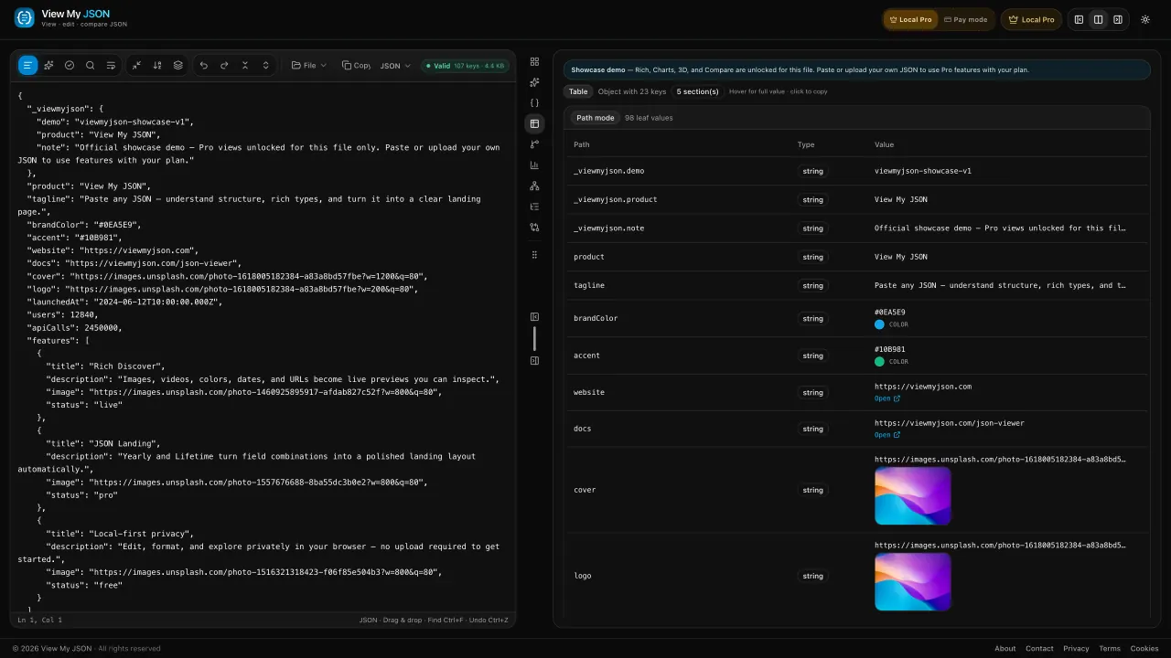Switch to Pay mode toggle
Screen dimensions: 1171x658
pyautogui.click(x=965, y=19)
